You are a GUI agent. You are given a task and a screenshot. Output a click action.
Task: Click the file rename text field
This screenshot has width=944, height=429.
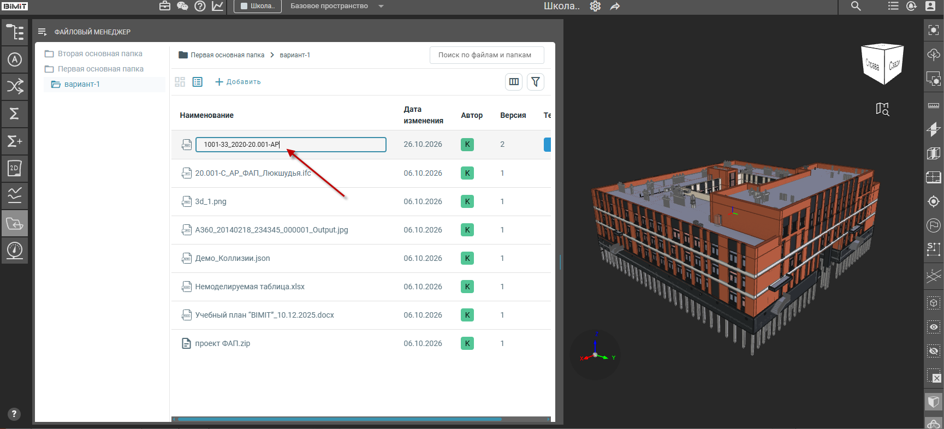coord(291,145)
